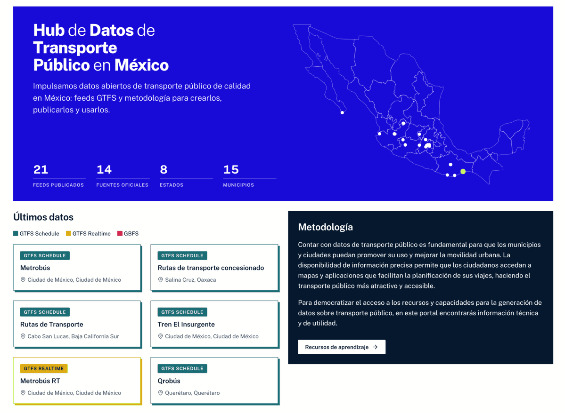
Task: Click the Metodología heading
Action: [325, 227]
